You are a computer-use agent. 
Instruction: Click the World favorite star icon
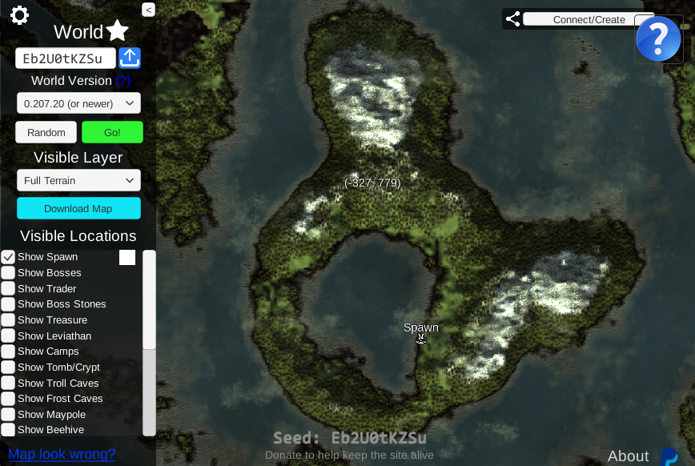pos(118,31)
